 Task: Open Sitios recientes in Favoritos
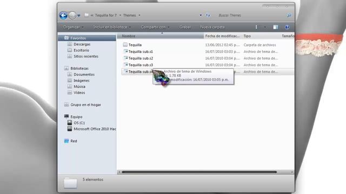pyautogui.click(x=86, y=56)
